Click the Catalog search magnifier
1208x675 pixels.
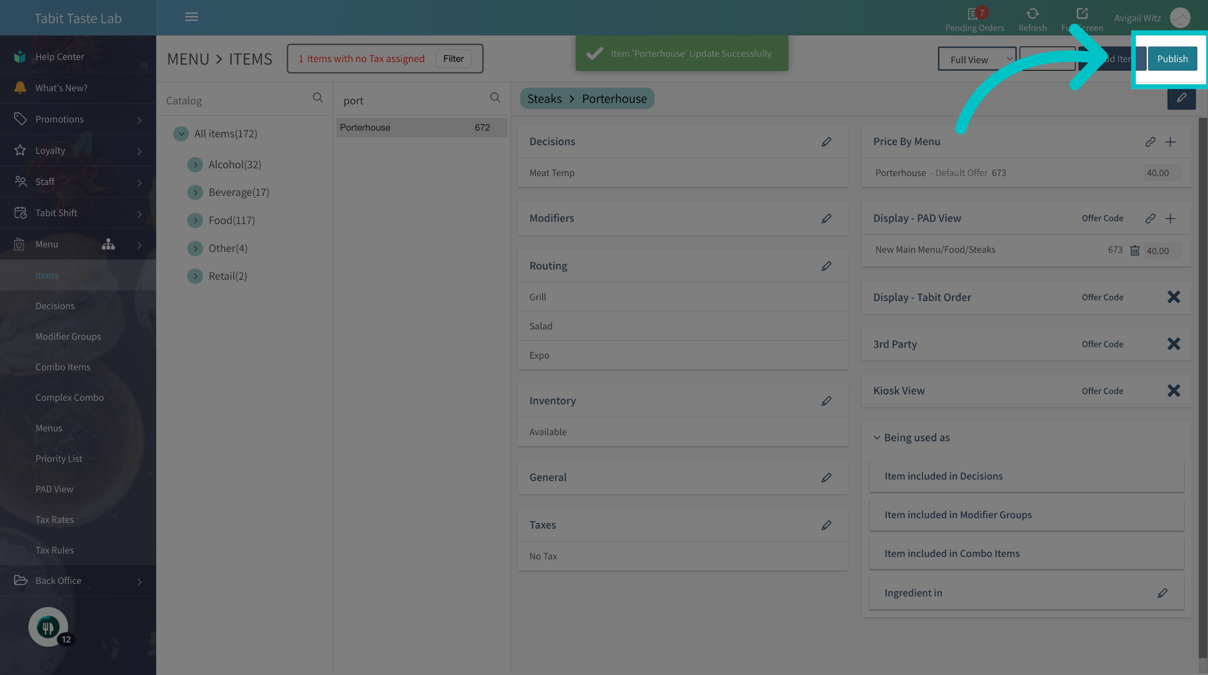pos(318,98)
